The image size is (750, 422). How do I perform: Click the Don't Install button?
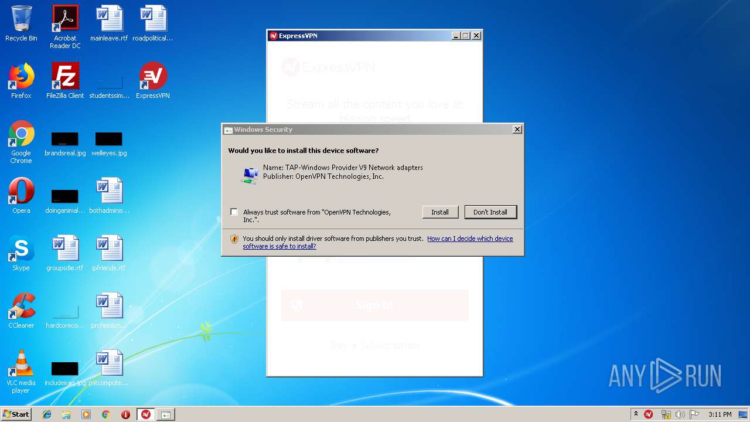click(x=490, y=212)
